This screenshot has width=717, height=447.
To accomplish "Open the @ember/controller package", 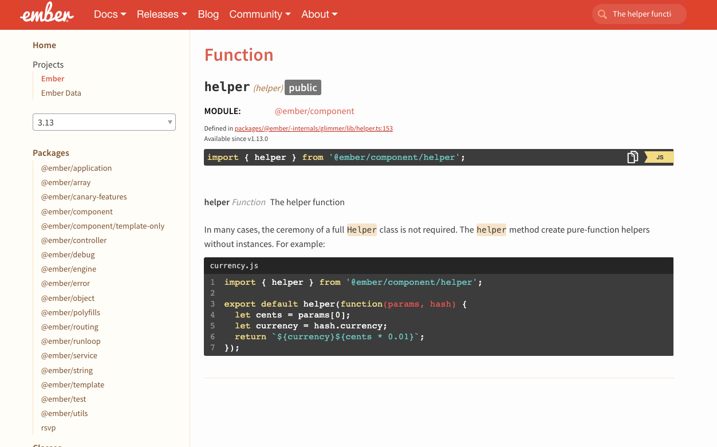I will (x=74, y=240).
